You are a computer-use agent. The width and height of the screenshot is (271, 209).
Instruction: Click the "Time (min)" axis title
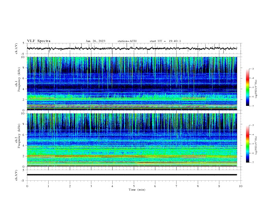click(x=137, y=190)
